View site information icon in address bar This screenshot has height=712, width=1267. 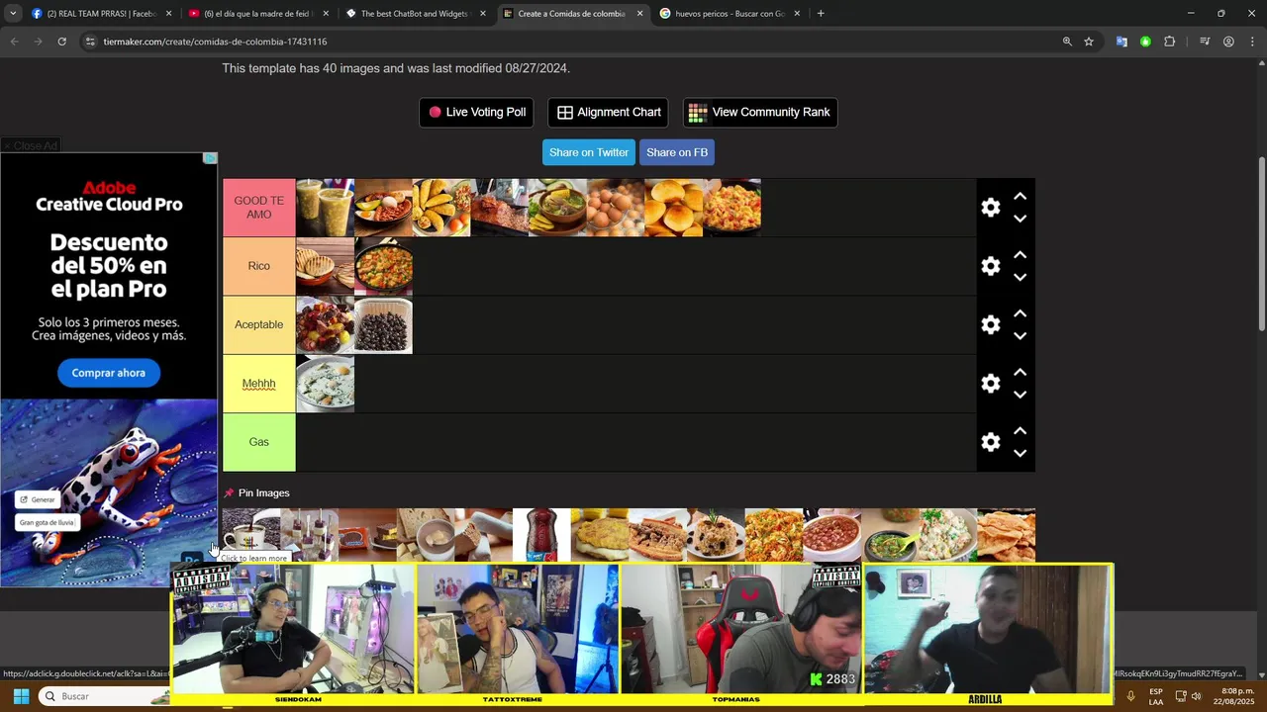[90, 42]
